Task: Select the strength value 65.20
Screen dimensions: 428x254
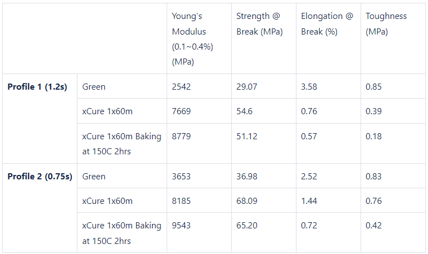Action: pyautogui.click(x=247, y=226)
